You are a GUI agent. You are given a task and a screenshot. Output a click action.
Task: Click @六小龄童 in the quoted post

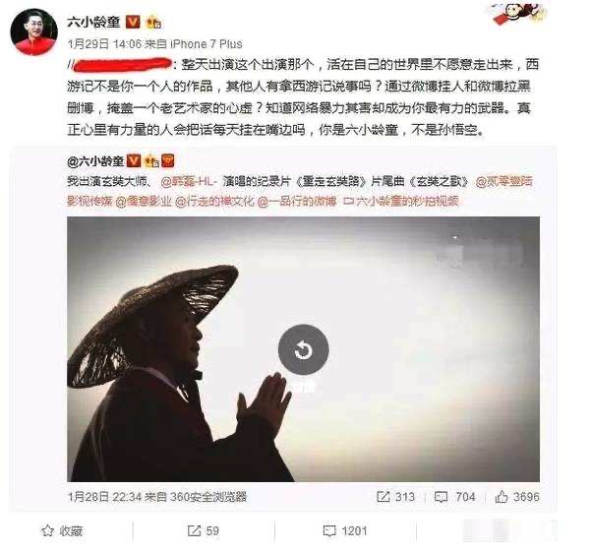pyautogui.click(x=95, y=161)
